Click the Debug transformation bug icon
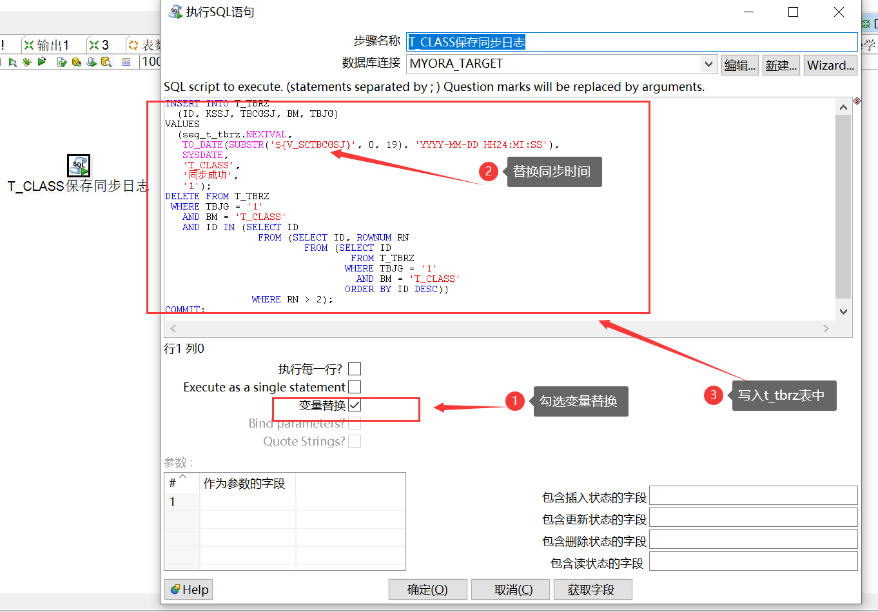The height and width of the screenshot is (612, 878). point(27,62)
